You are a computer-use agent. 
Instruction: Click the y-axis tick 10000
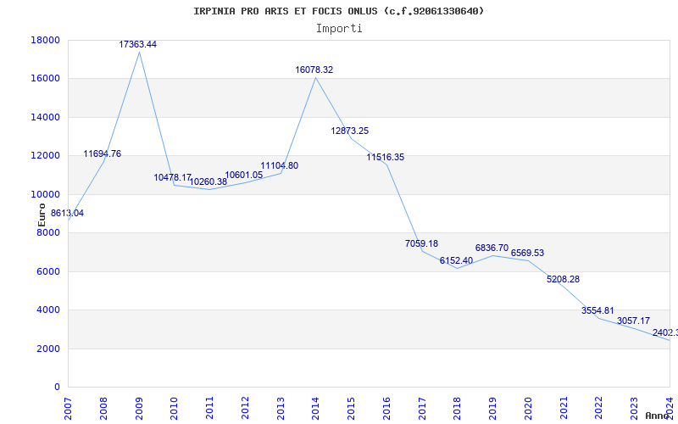[x=46, y=194]
